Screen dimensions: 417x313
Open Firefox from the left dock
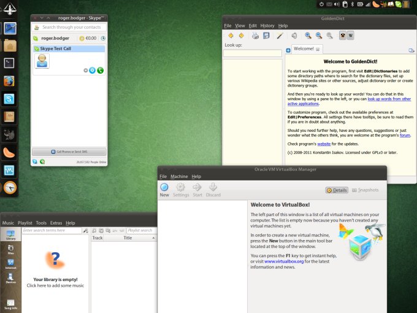point(9,80)
